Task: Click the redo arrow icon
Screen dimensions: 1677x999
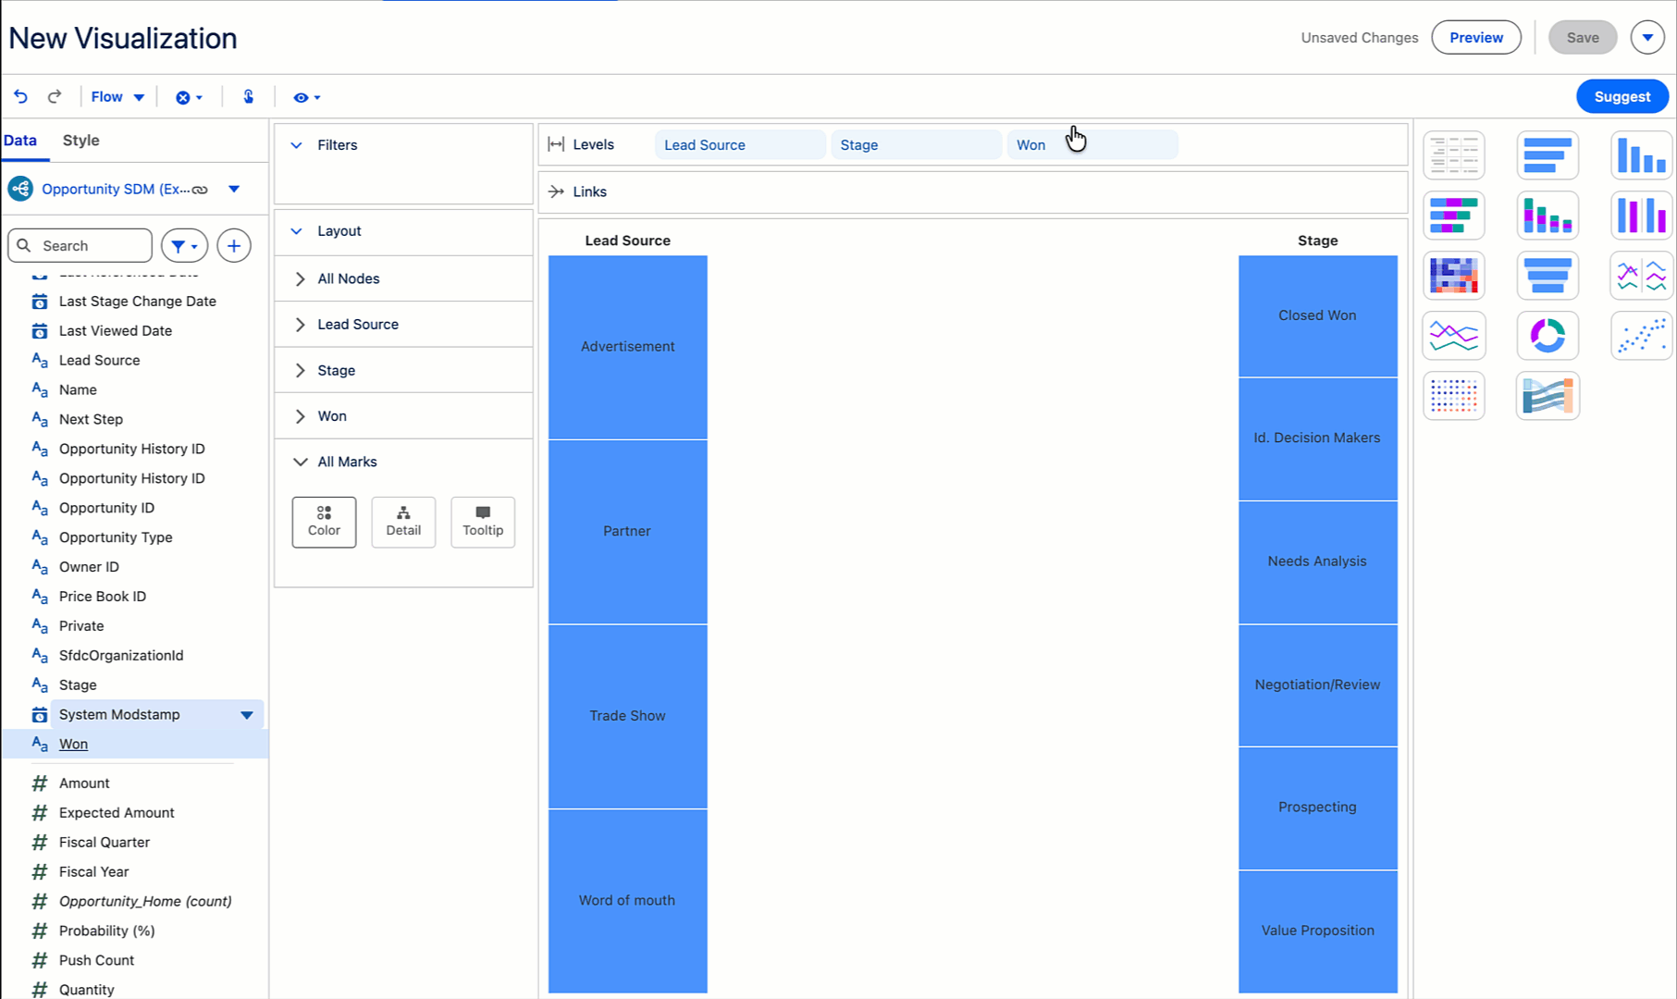Action: [55, 97]
